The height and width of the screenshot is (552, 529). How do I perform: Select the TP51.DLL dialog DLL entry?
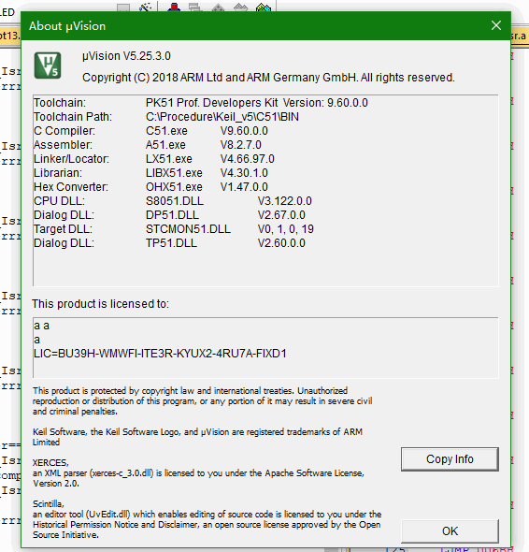coord(171,243)
